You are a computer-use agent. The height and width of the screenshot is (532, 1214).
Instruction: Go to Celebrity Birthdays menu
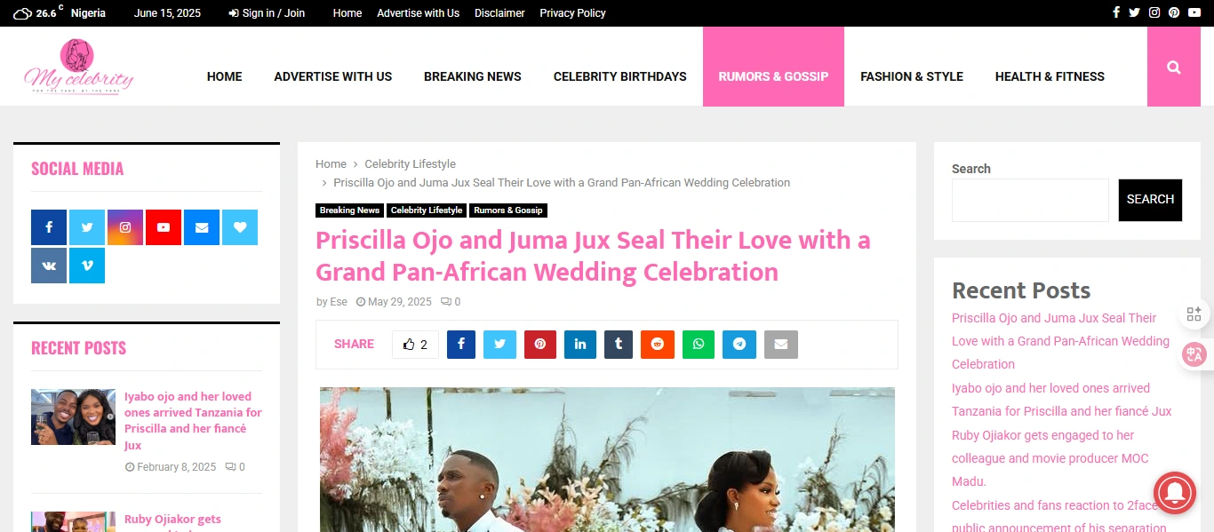point(620,76)
